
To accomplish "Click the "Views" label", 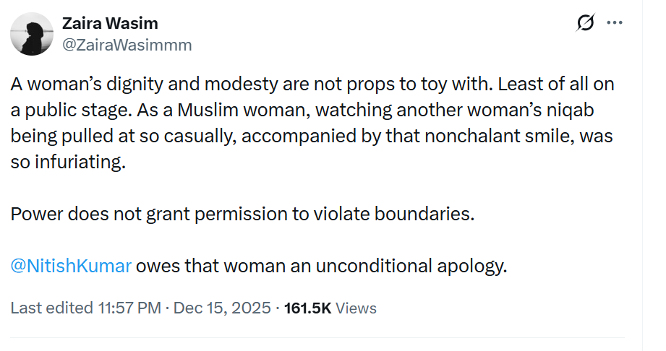I will pos(357,308).
